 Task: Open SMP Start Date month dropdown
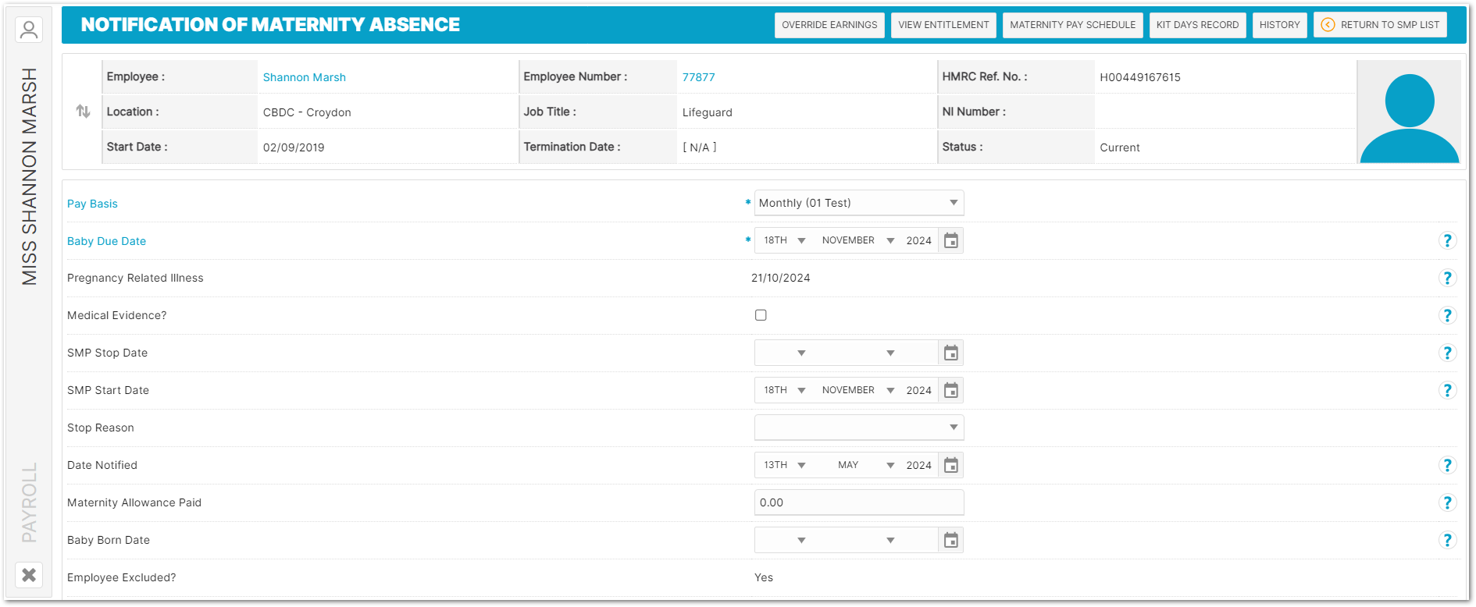click(x=857, y=390)
